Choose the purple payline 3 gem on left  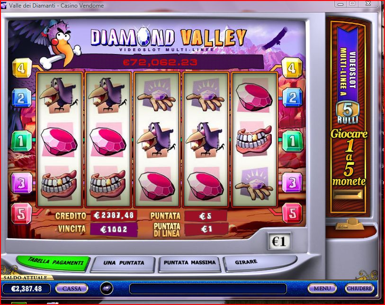(22, 182)
